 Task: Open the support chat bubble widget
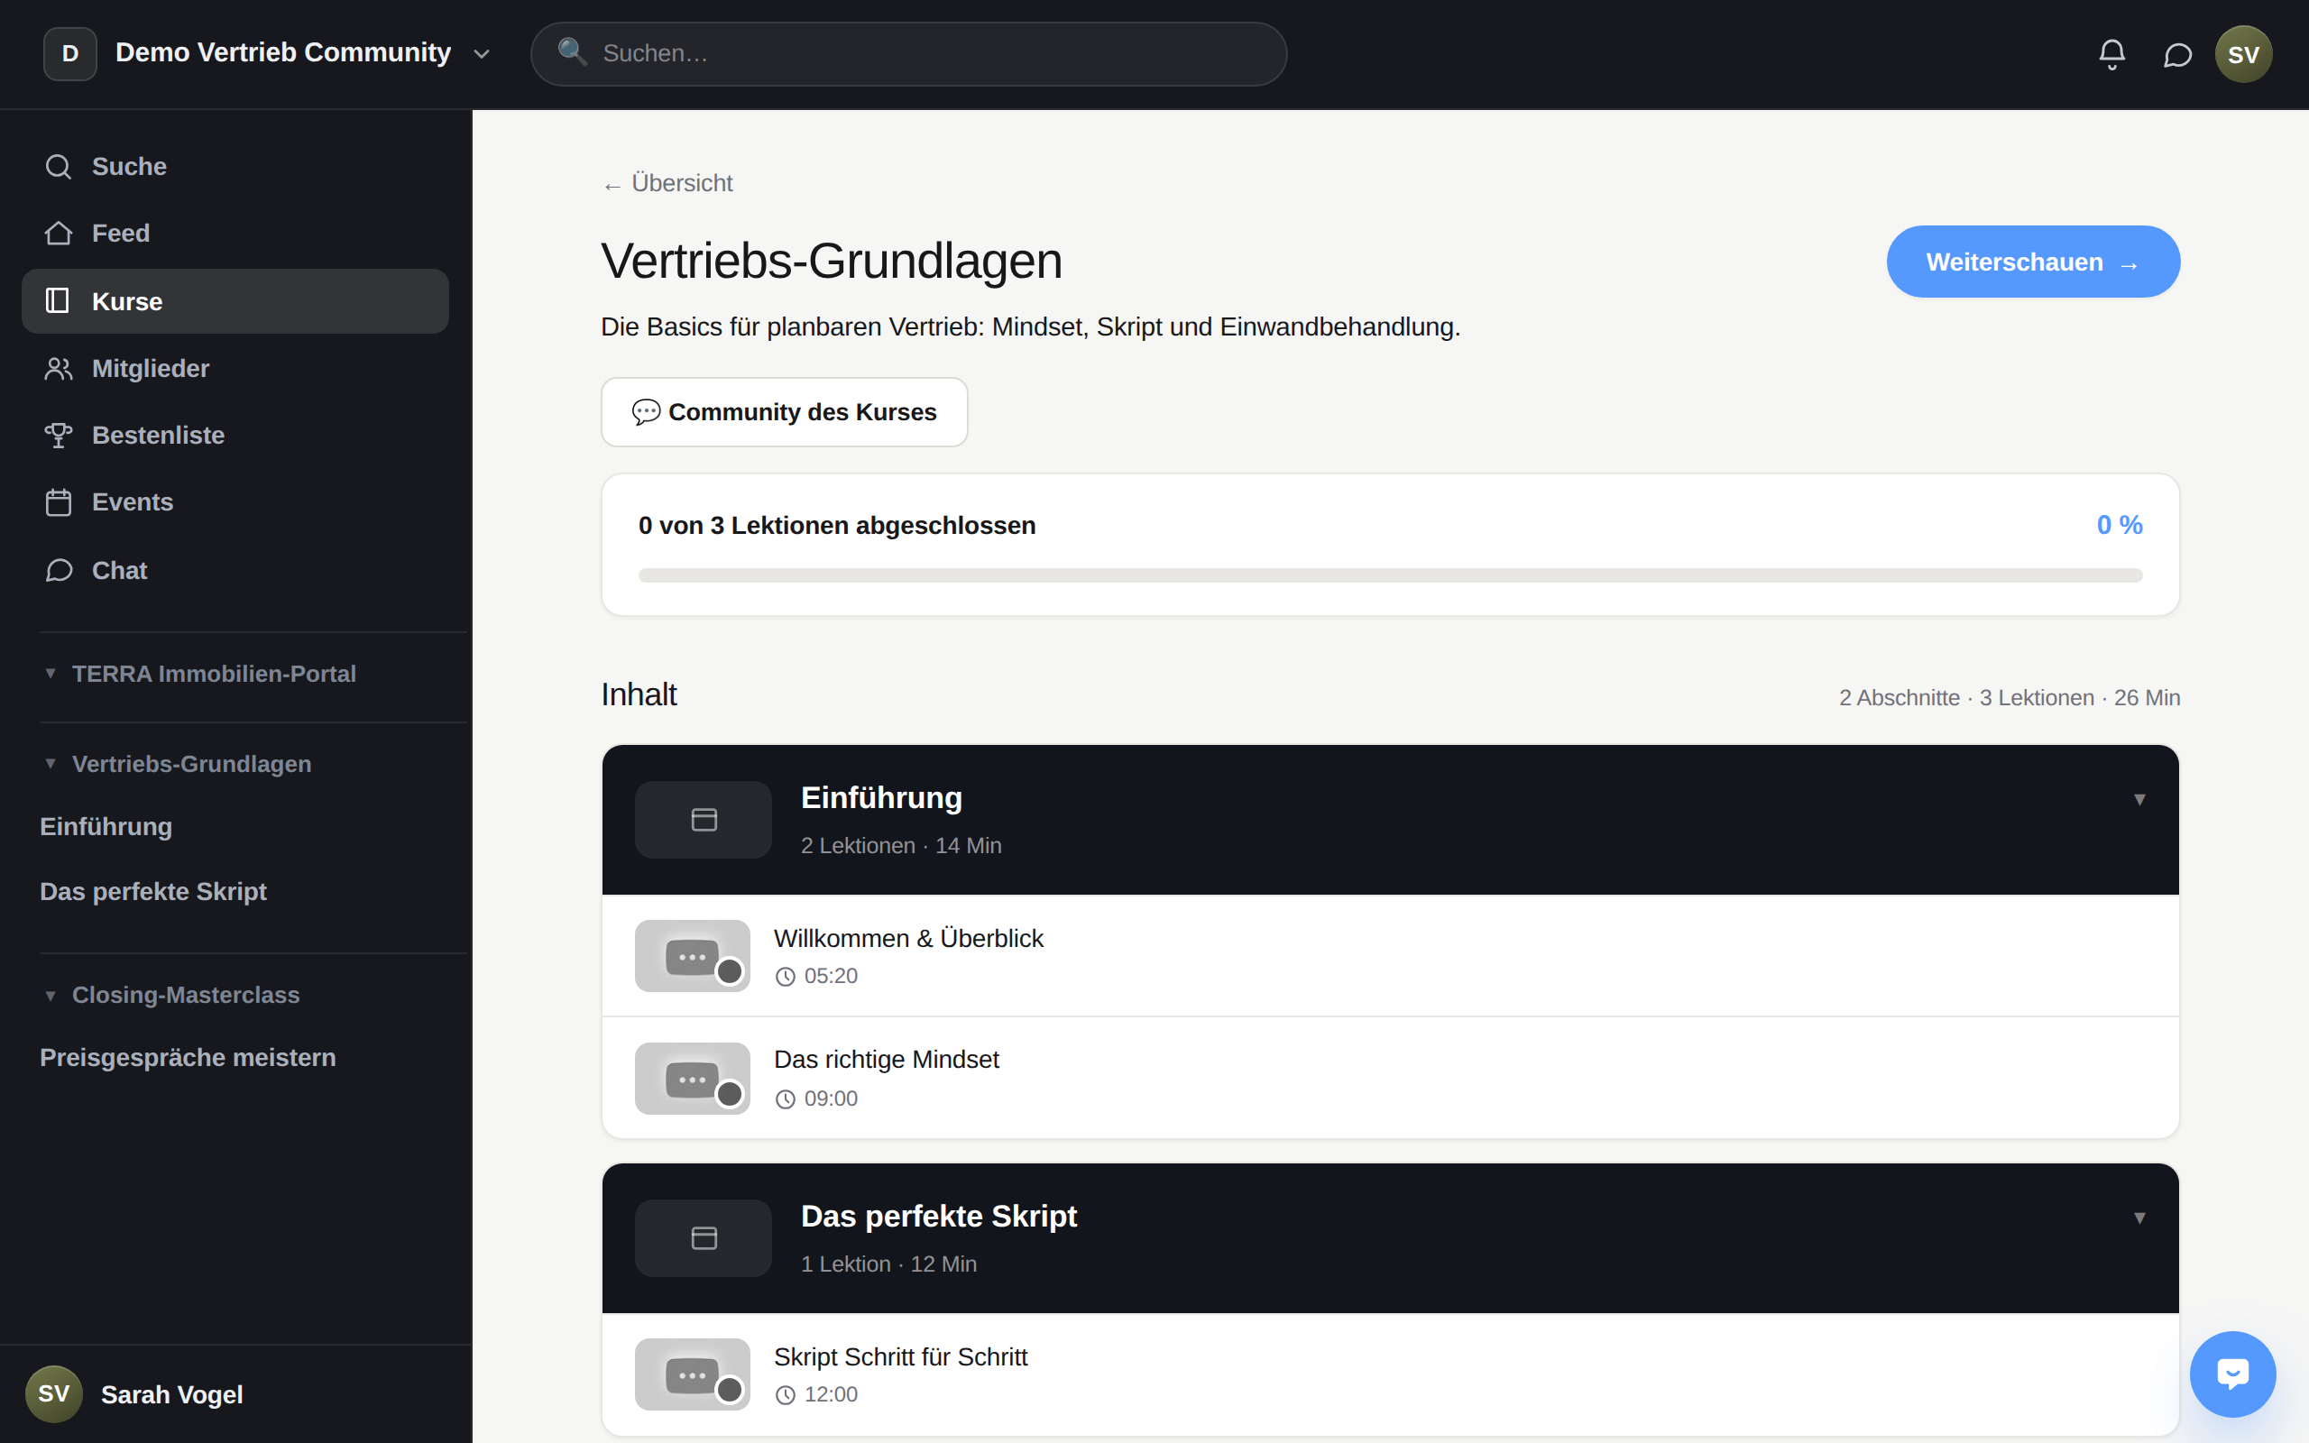tap(2232, 1374)
